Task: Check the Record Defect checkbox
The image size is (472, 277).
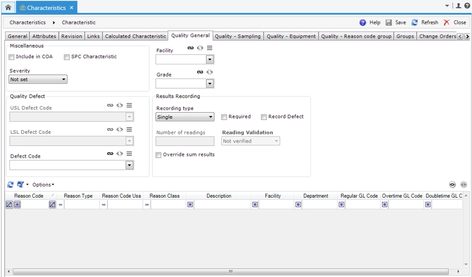Action: [x=264, y=117]
